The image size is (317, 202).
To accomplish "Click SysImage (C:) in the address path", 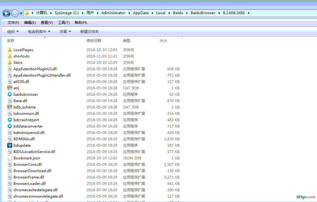I will tap(67, 13).
